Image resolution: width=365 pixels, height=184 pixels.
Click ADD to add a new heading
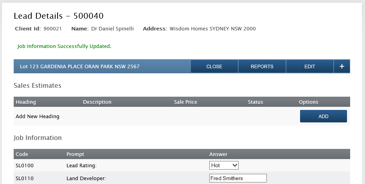[323, 116]
